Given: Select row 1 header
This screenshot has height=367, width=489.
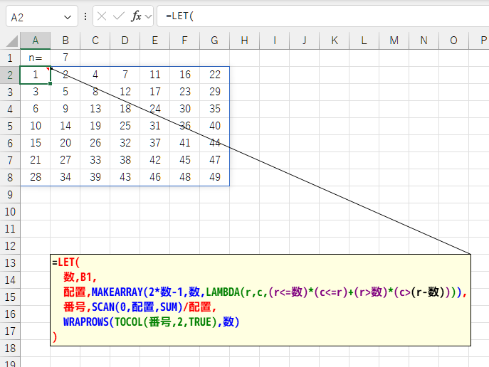Looking at the screenshot, I should (10, 58).
